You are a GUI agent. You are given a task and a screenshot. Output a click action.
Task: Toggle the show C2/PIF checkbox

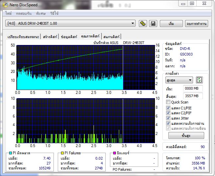168,113
